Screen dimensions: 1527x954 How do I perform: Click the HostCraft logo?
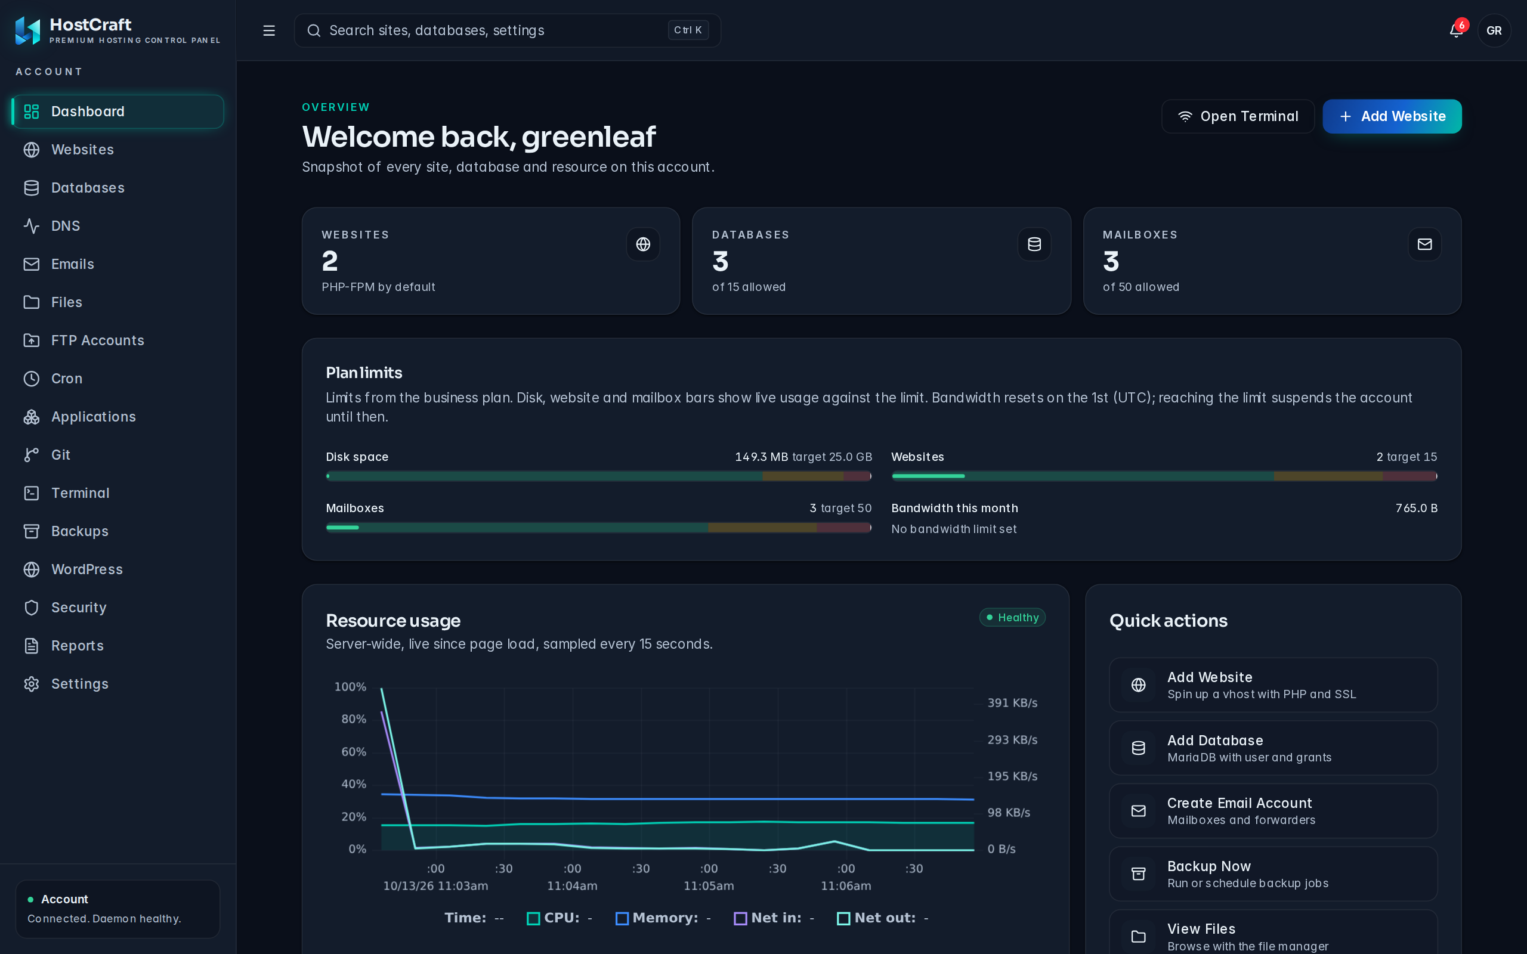click(28, 30)
